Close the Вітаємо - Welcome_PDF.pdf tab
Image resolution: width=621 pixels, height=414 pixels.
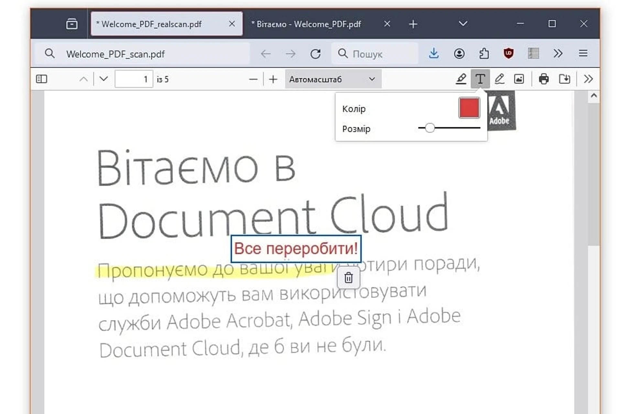387,24
